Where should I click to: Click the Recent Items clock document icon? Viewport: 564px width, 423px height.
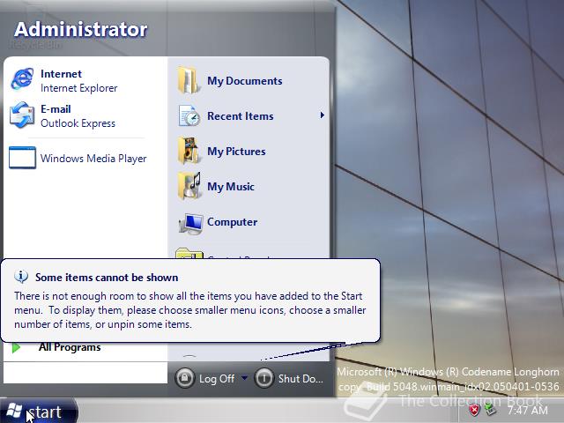(x=189, y=115)
